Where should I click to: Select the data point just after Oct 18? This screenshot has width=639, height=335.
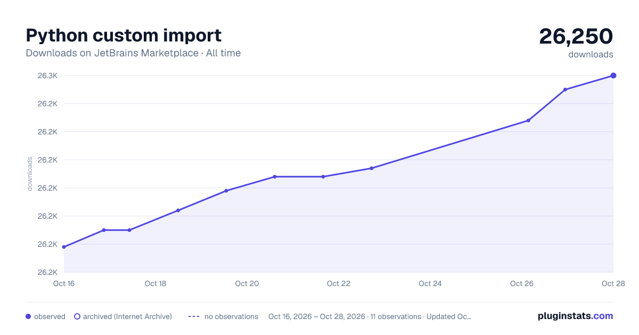(x=178, y=211)
